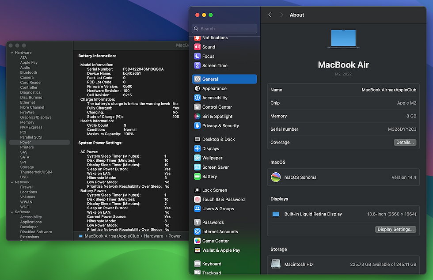
Task: Click Hardware in the path bar breadcrumb
Action: click(153, 236)
